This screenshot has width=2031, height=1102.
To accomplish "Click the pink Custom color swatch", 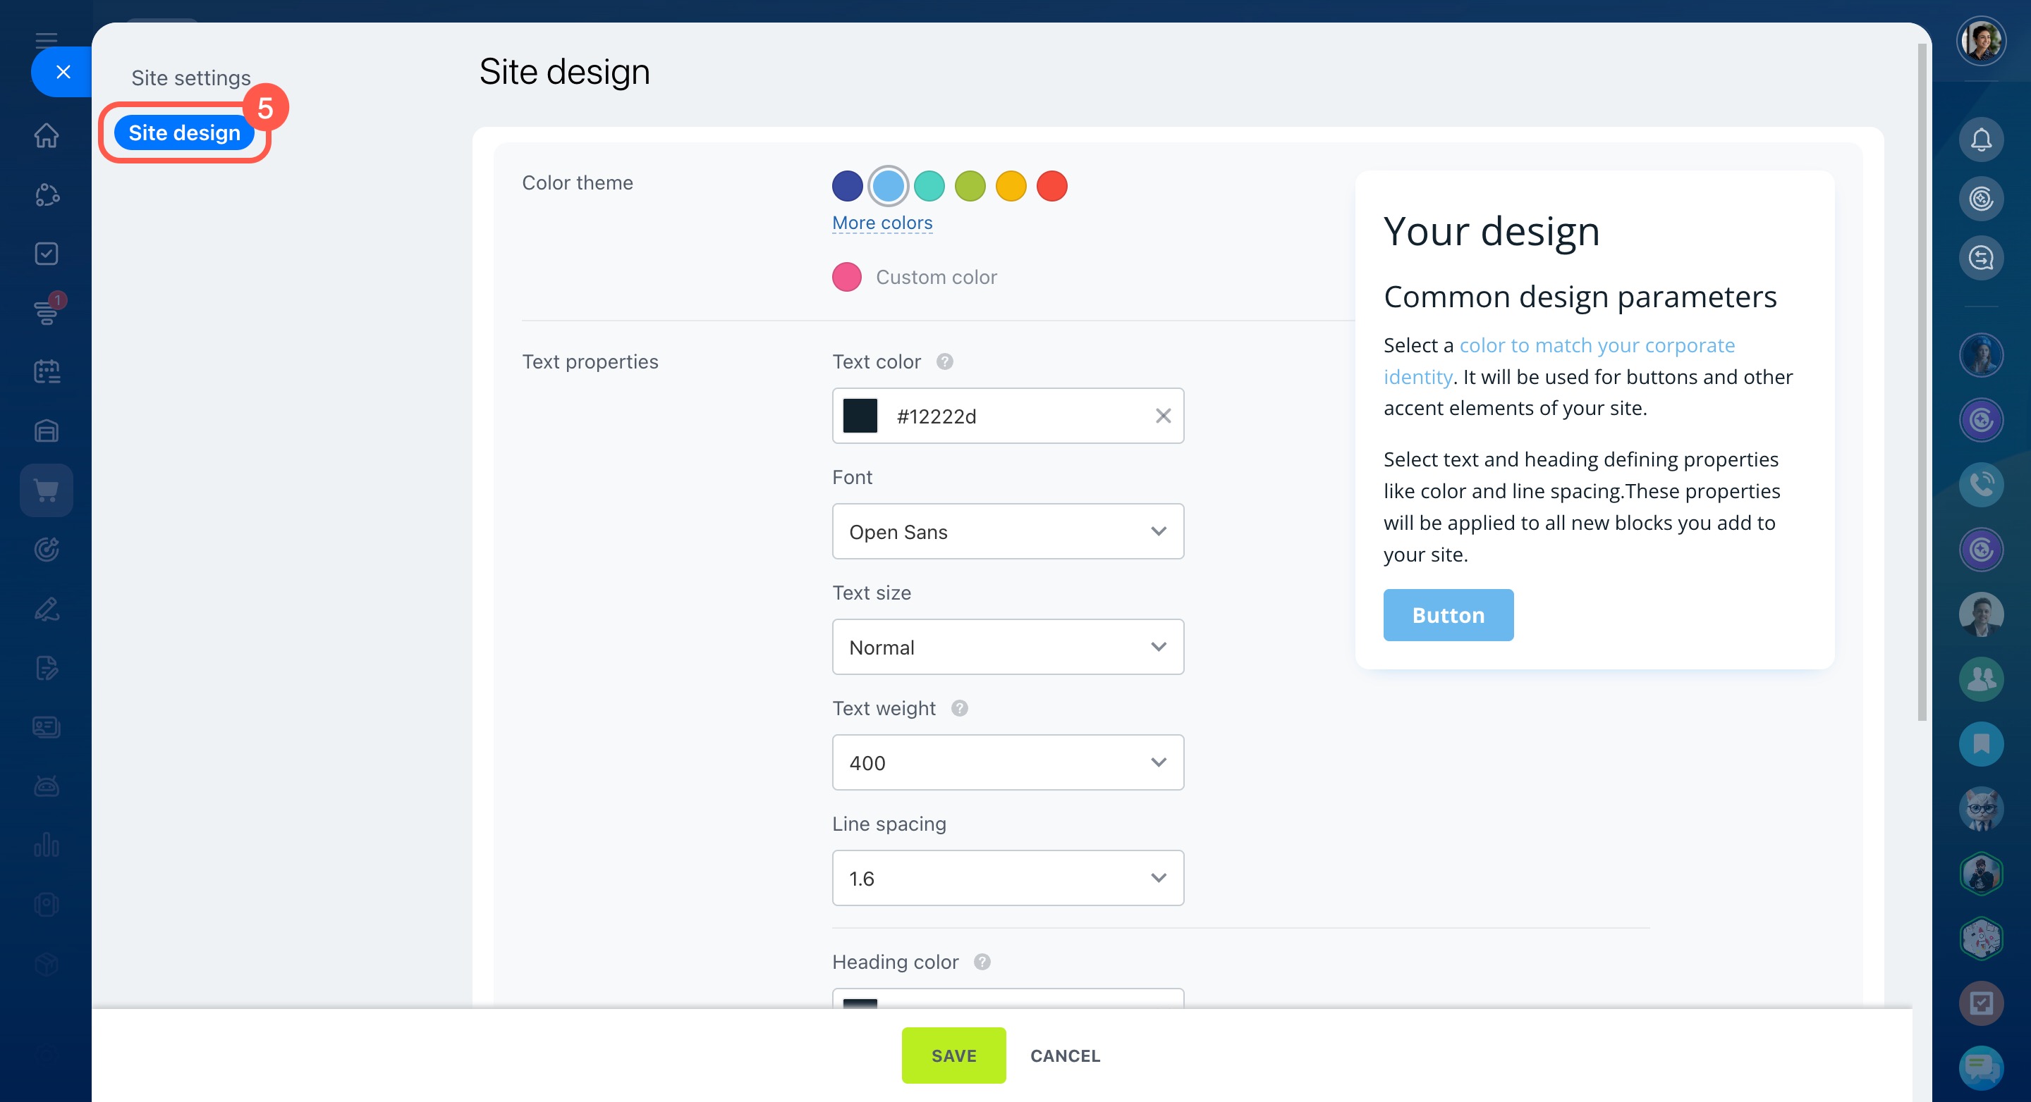I will [x=847, y=278].
